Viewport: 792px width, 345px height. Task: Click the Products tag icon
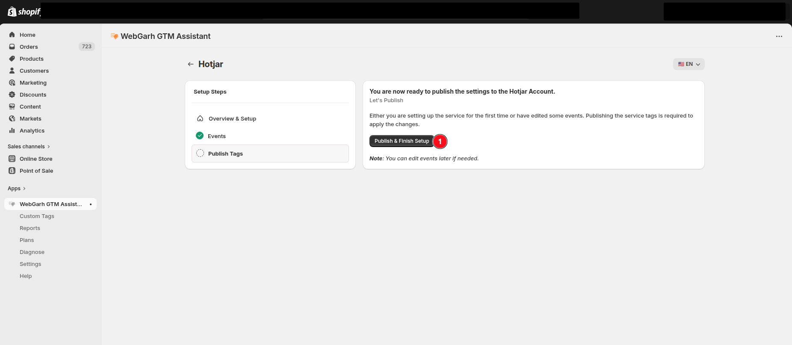(12, 59)
